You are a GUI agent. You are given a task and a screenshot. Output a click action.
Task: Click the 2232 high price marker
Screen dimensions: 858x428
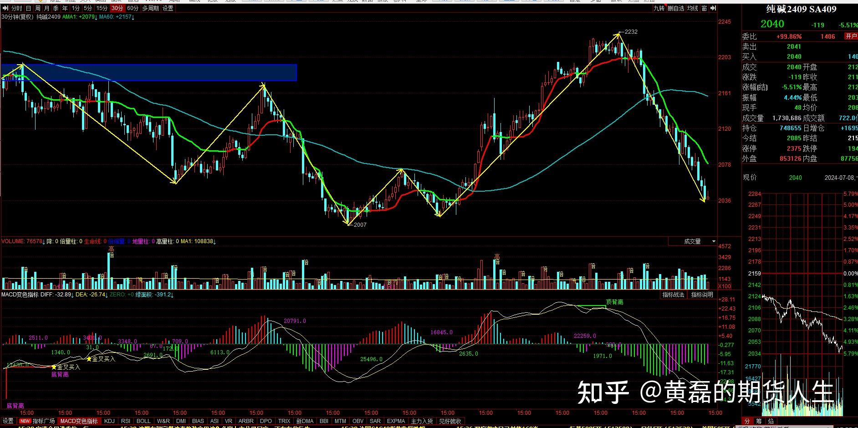pyautogui.click(x=631, y=32)
